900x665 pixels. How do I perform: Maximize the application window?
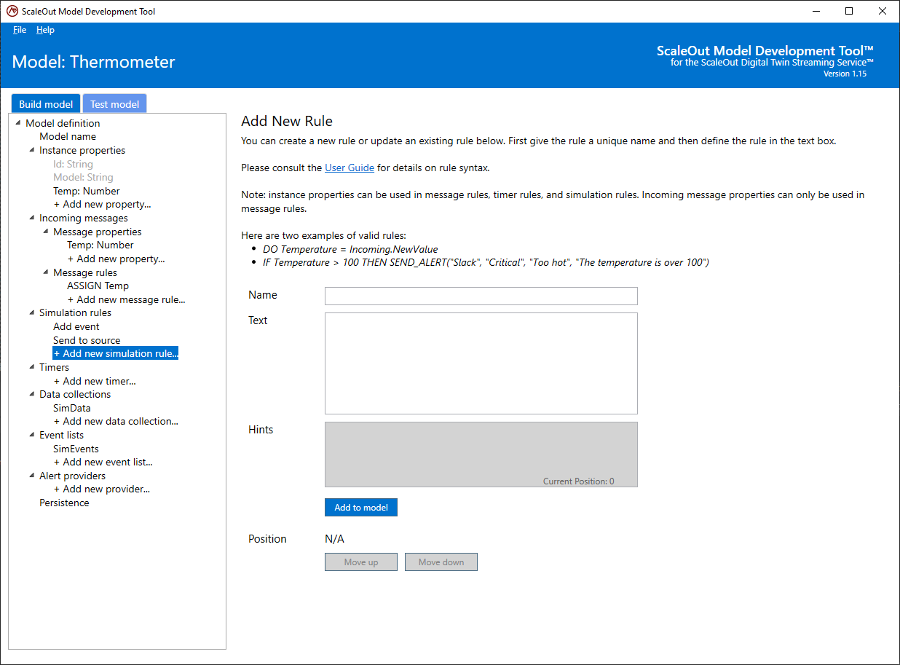click(x=849, y=11)
